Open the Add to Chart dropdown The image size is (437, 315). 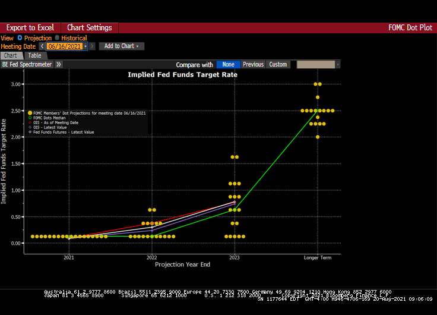pyautogui.click(x=121, y=46)
